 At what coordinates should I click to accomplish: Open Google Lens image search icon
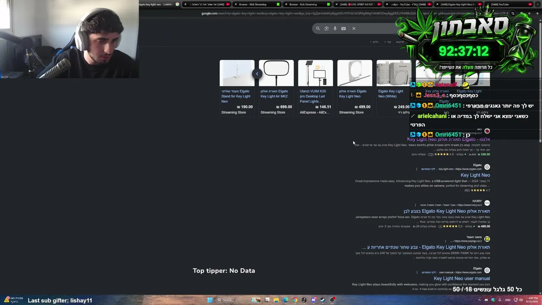(326, 28)
